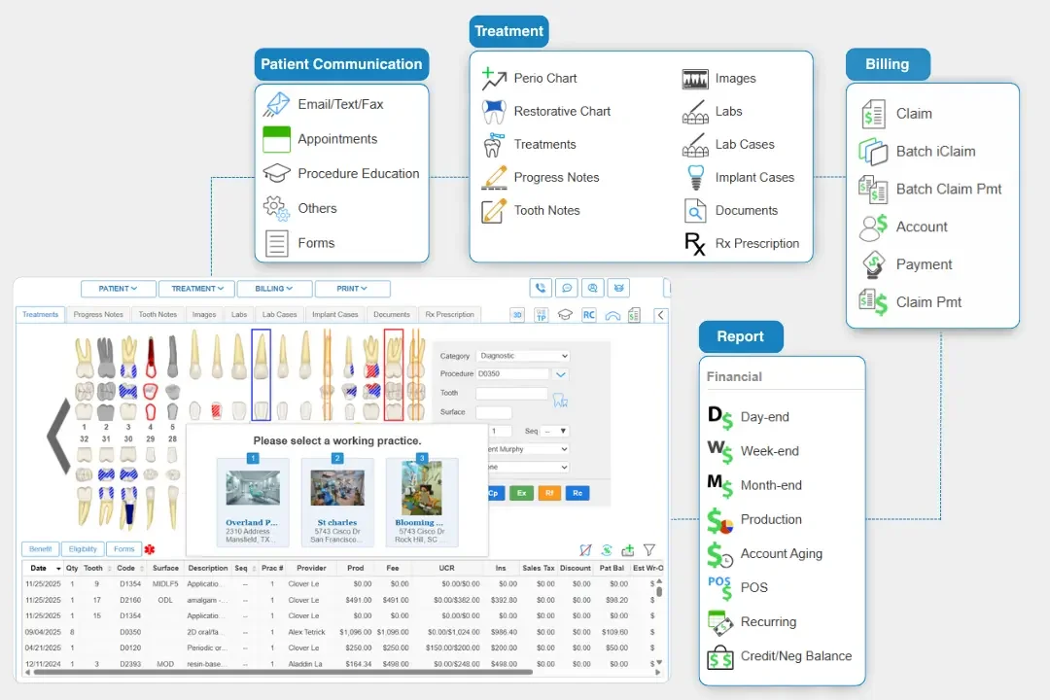Open the Trent Murphy provider dropdown
1050x700 pixels.
525,449
